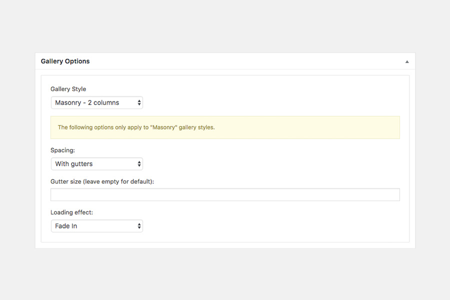Screen dimensions: 450x300
Task: Click the Loading effect label
Action: pyautogui.click(x=71, y=212)
